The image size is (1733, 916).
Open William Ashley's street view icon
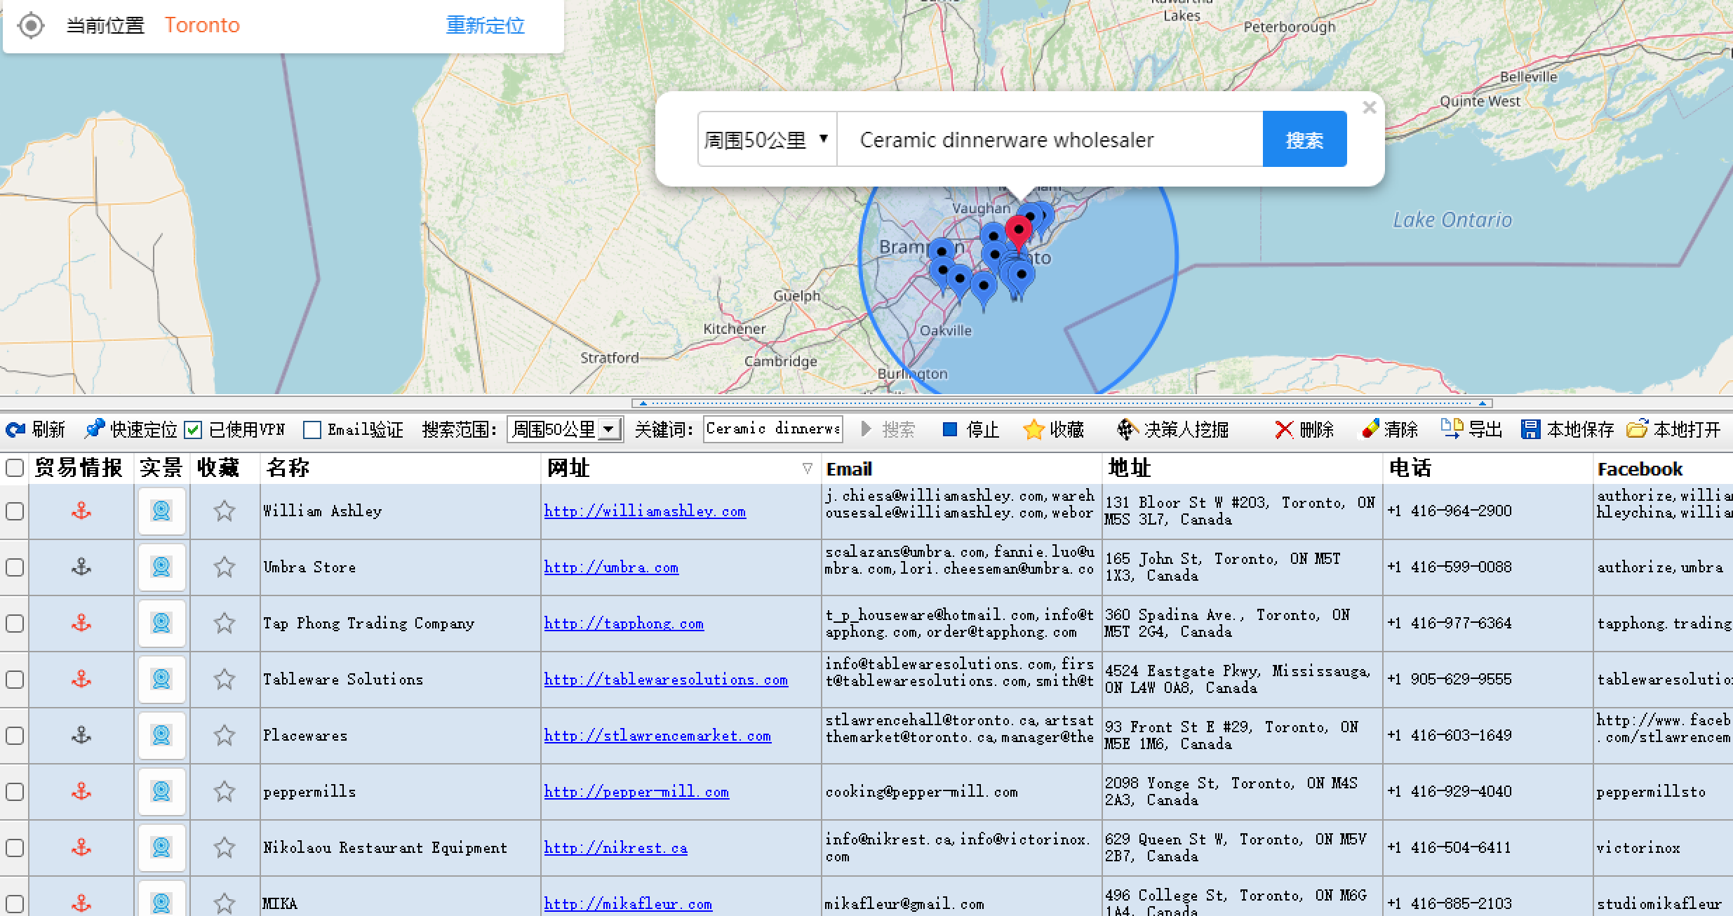(x=161, y=511)
